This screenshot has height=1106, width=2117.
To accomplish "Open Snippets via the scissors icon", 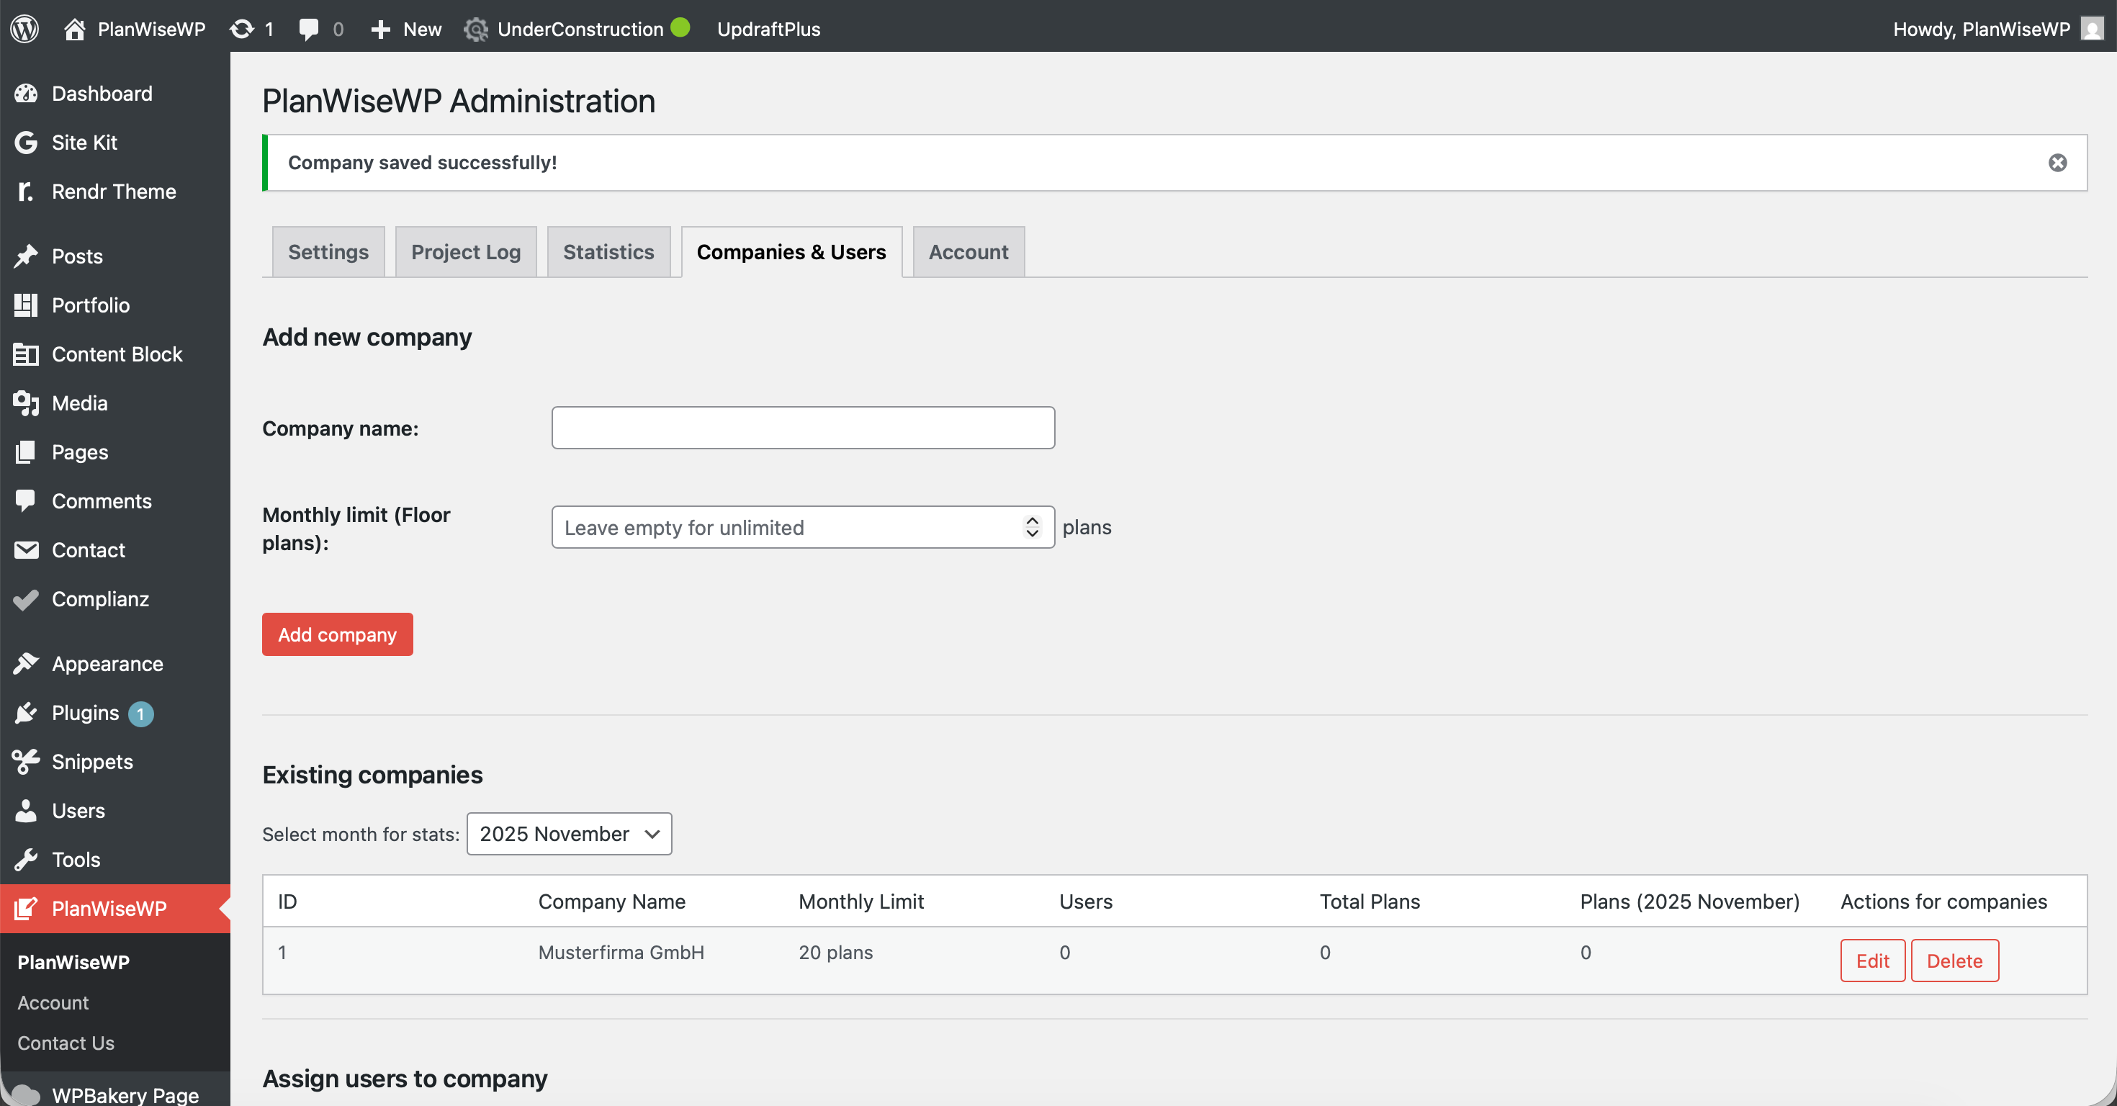I will (x=25, y=761).
